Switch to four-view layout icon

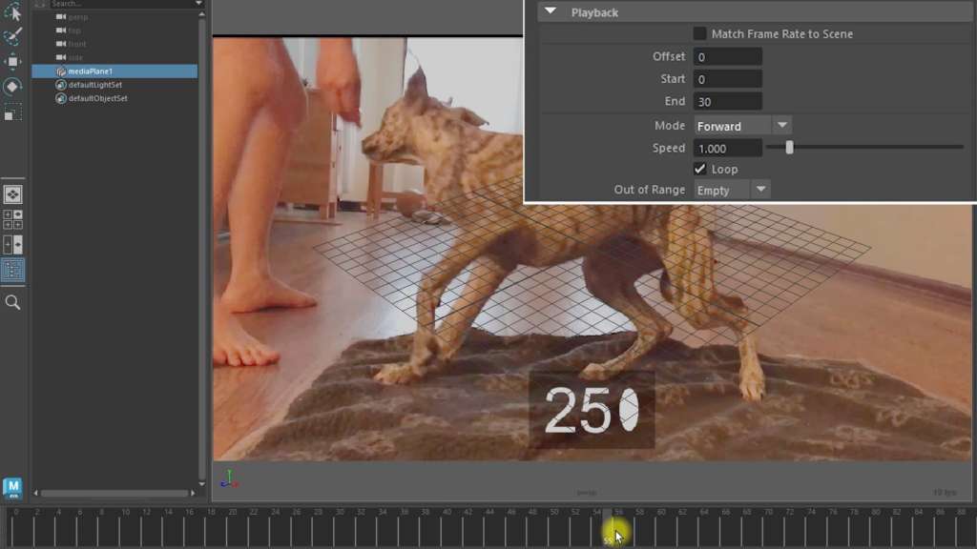click(x=12, y=219)
